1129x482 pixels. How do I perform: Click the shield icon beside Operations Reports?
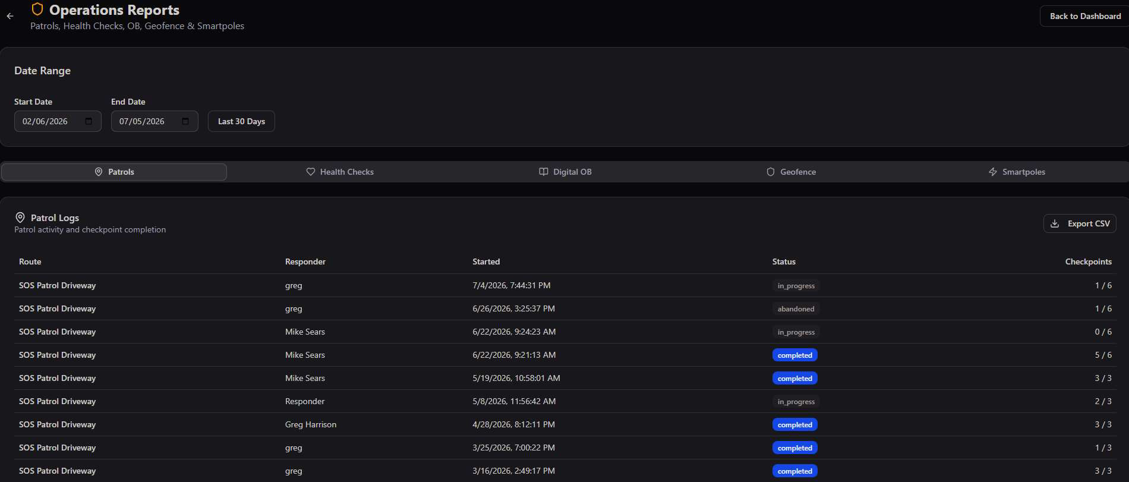tap(37, 9)
